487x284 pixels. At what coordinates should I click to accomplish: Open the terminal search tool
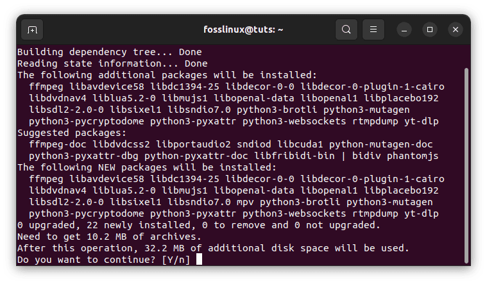point(346,29)
